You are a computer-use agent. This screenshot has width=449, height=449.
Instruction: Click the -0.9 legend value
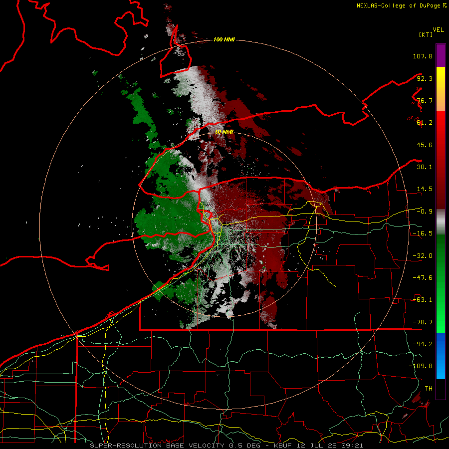click(425, 212)
